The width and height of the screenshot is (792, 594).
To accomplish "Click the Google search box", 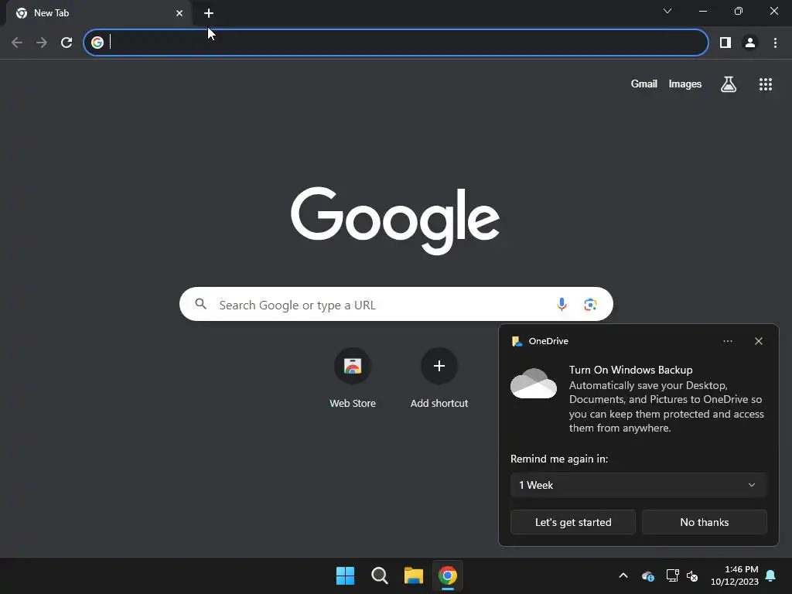I will (396, 304).
